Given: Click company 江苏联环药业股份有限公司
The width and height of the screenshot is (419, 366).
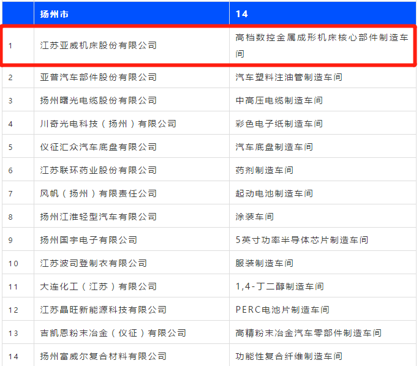Looking at the screenshot, I should click(x=99, y=170).
